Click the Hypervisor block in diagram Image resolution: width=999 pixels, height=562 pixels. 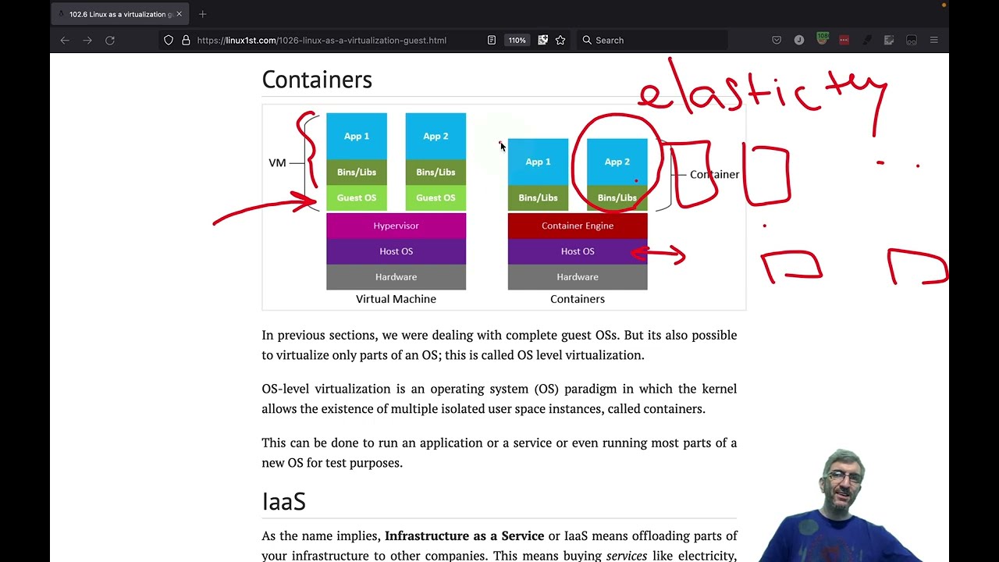point(396,226)
